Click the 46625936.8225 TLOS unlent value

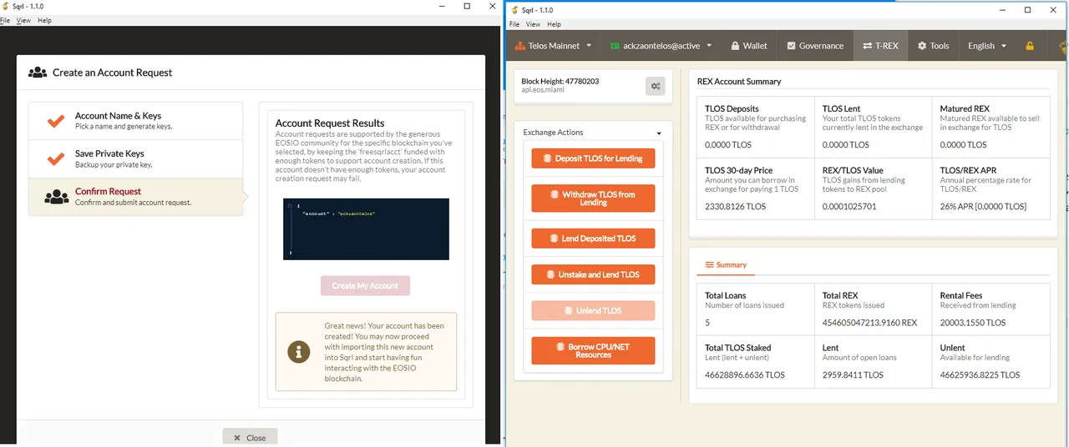[980, 375]
